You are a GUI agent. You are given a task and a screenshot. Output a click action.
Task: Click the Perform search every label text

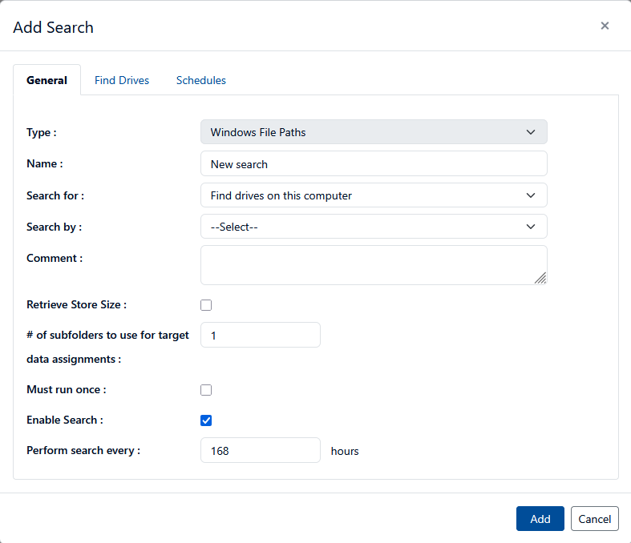(x=83, y=450)
